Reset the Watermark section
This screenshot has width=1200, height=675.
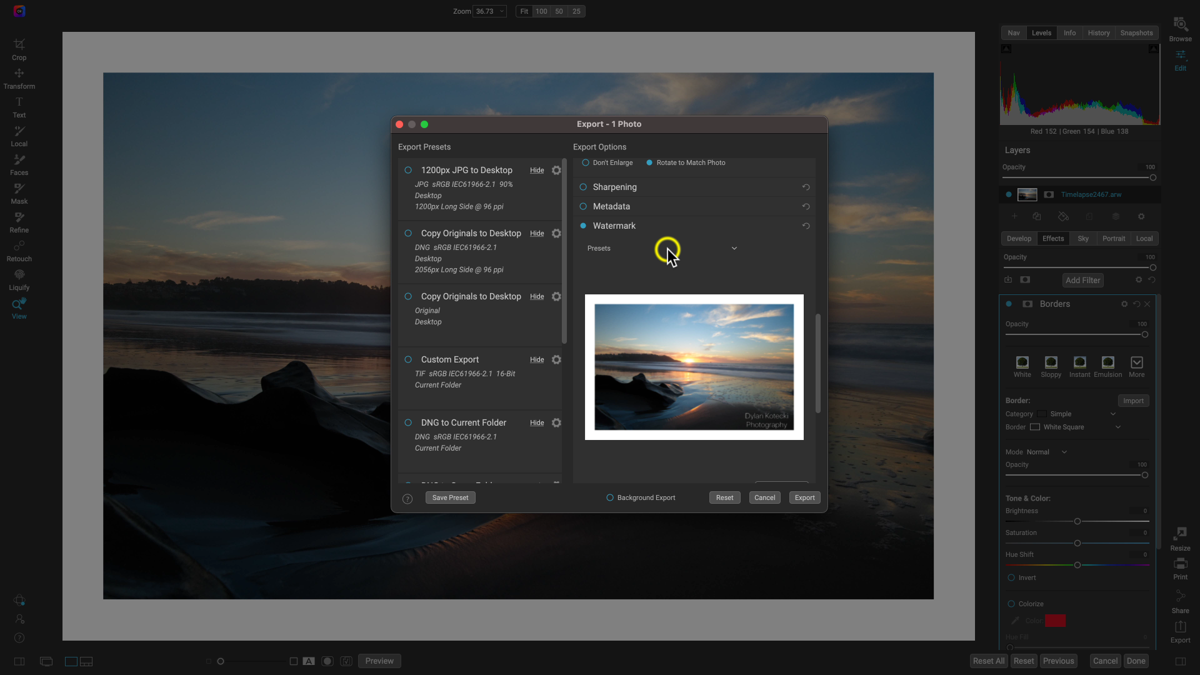pos(806,226)
